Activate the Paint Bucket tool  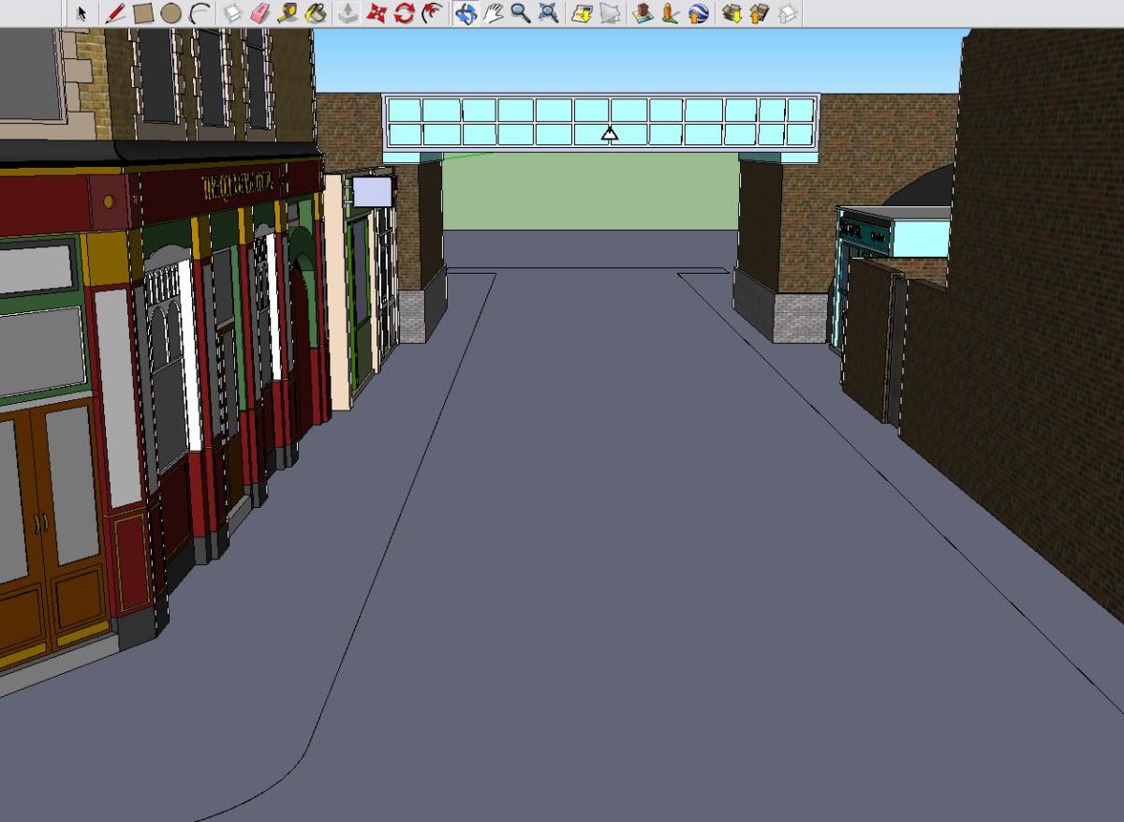pyautogui.click(x=317, y=13)
